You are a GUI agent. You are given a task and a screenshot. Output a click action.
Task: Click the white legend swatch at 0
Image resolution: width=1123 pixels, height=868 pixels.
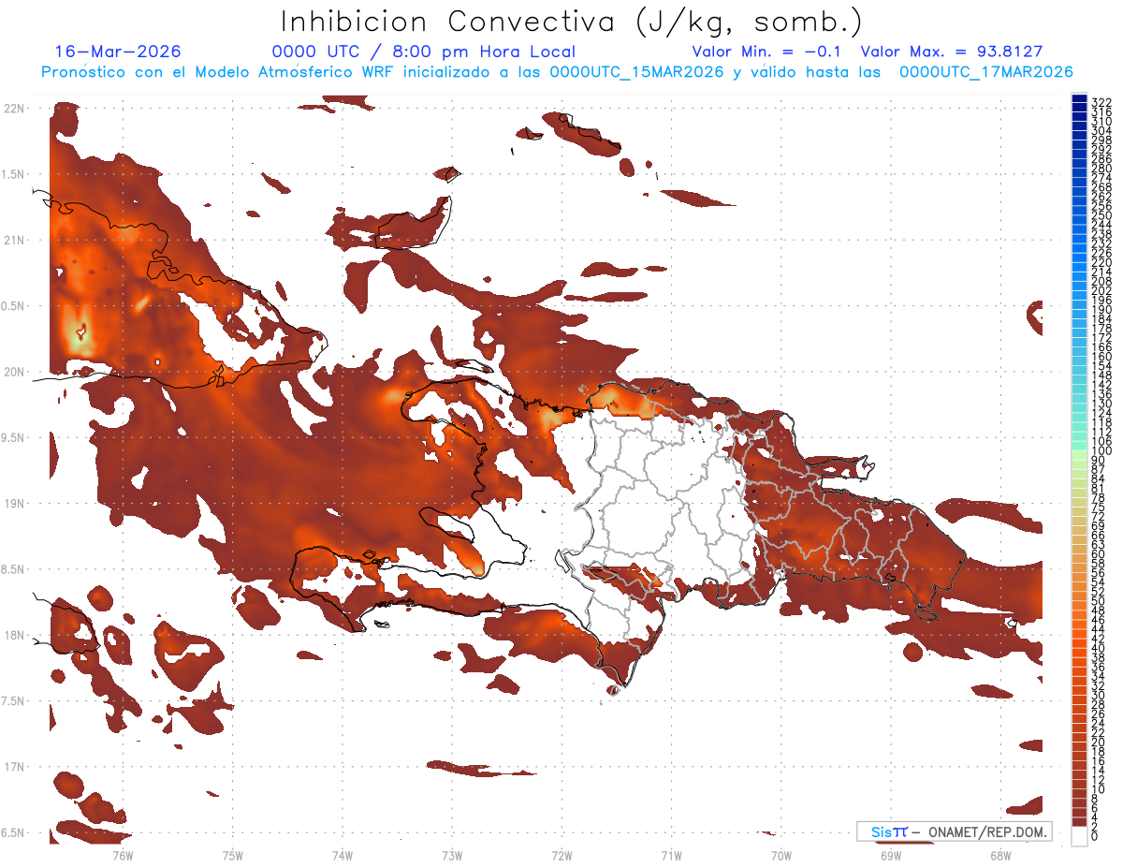point(1079,837)
